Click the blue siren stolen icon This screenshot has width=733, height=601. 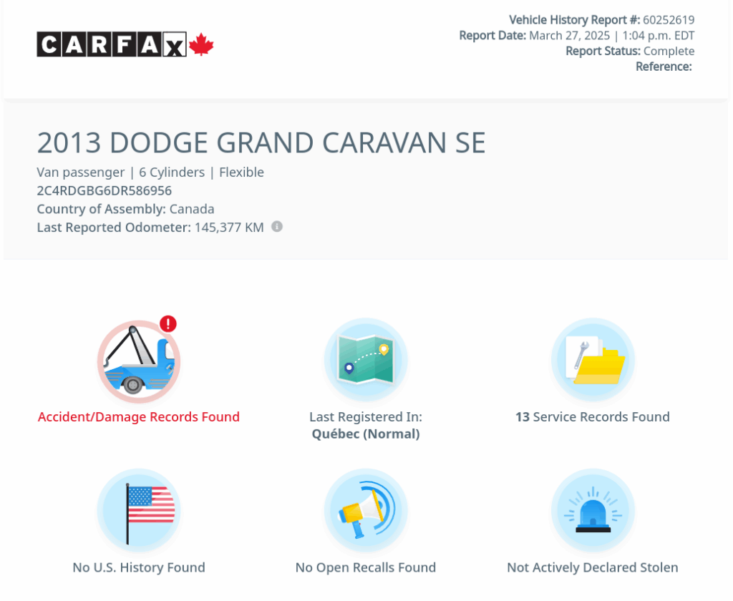[593, 510]
